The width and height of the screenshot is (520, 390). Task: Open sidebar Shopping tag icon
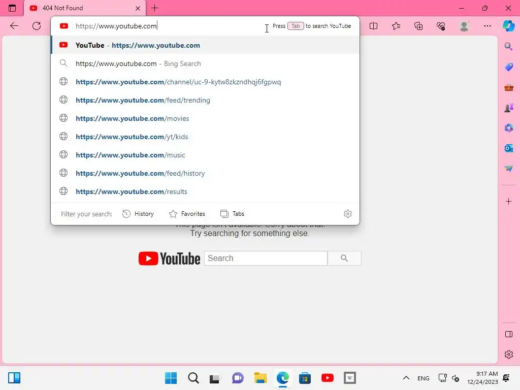[x=508, y=67]
